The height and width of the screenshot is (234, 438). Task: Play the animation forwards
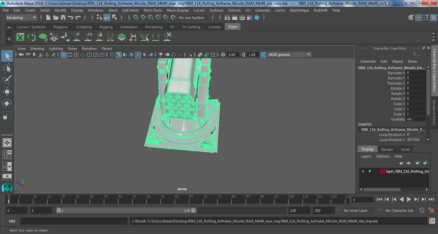409,200
